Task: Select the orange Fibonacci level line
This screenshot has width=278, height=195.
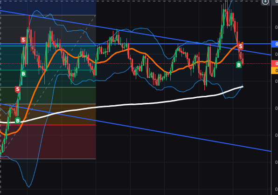Action: (x=48, y=104)
